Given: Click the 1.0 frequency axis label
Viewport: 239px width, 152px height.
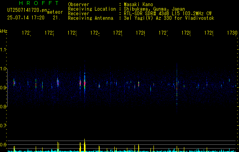Looking at the screenshot, I should point(3,69).
